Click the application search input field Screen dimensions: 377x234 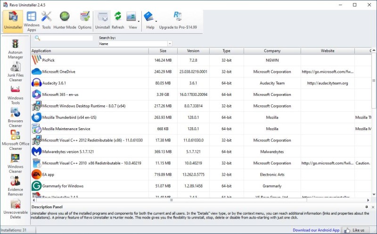tap(66, 38)
